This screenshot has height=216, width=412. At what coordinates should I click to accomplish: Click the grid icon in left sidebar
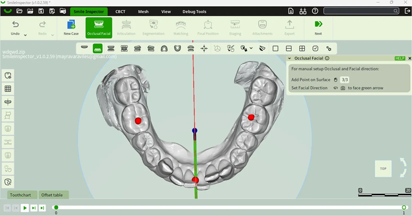[x=8, y=89]
